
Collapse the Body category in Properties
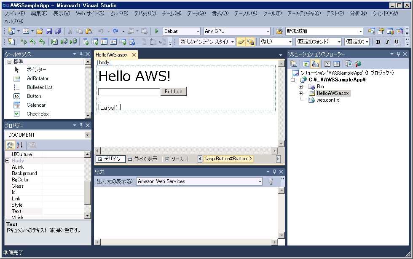click(8, 161)
